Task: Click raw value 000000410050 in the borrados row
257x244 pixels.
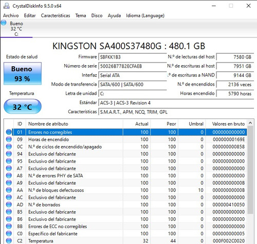Action: [x=229, y=205]
